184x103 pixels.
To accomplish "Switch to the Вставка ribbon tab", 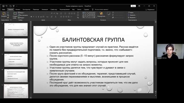I will 18,9.
